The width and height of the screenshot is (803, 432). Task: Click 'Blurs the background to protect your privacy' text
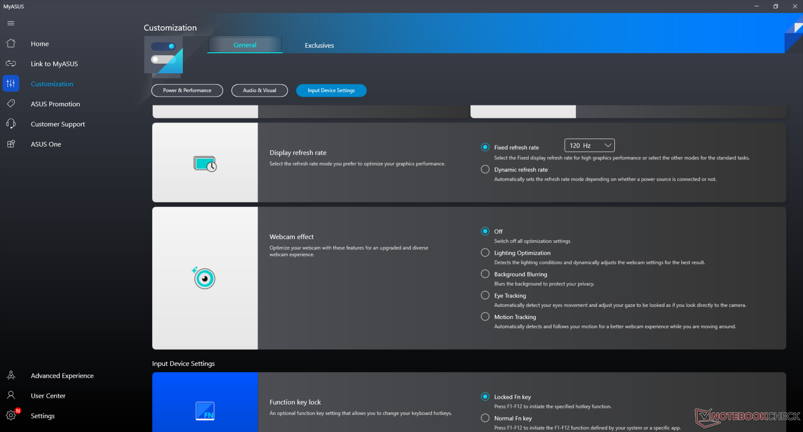coord(545,284)
